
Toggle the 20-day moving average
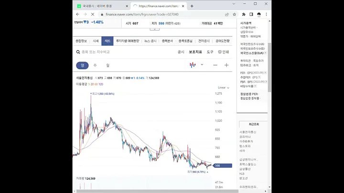[x=92, y=84]
